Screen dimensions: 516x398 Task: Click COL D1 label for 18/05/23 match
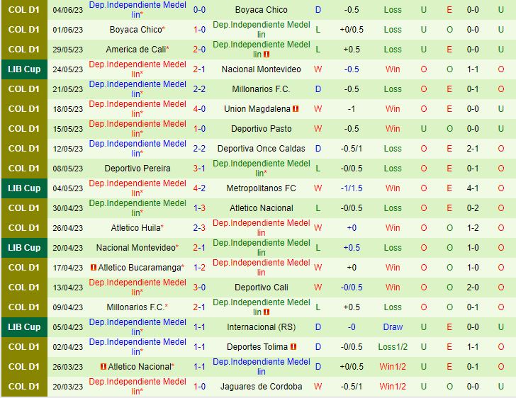24,109
